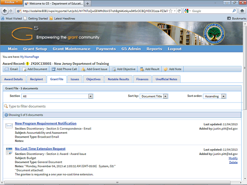This screenshot has width=247, height=185.
Task: Go to the browser Home icon
Action: 242,11
